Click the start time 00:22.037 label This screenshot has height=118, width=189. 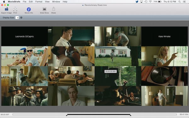(5, 115)
